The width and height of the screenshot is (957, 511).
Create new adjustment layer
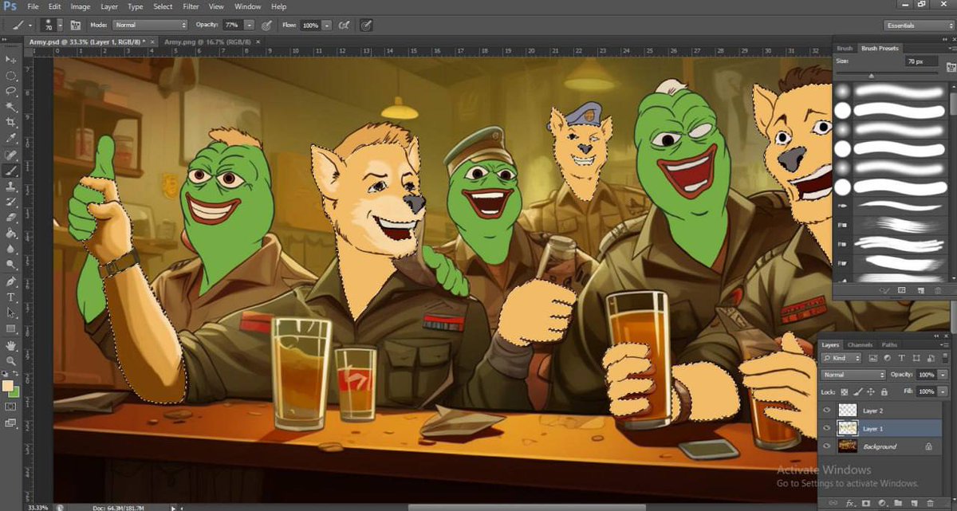[883, 503]
